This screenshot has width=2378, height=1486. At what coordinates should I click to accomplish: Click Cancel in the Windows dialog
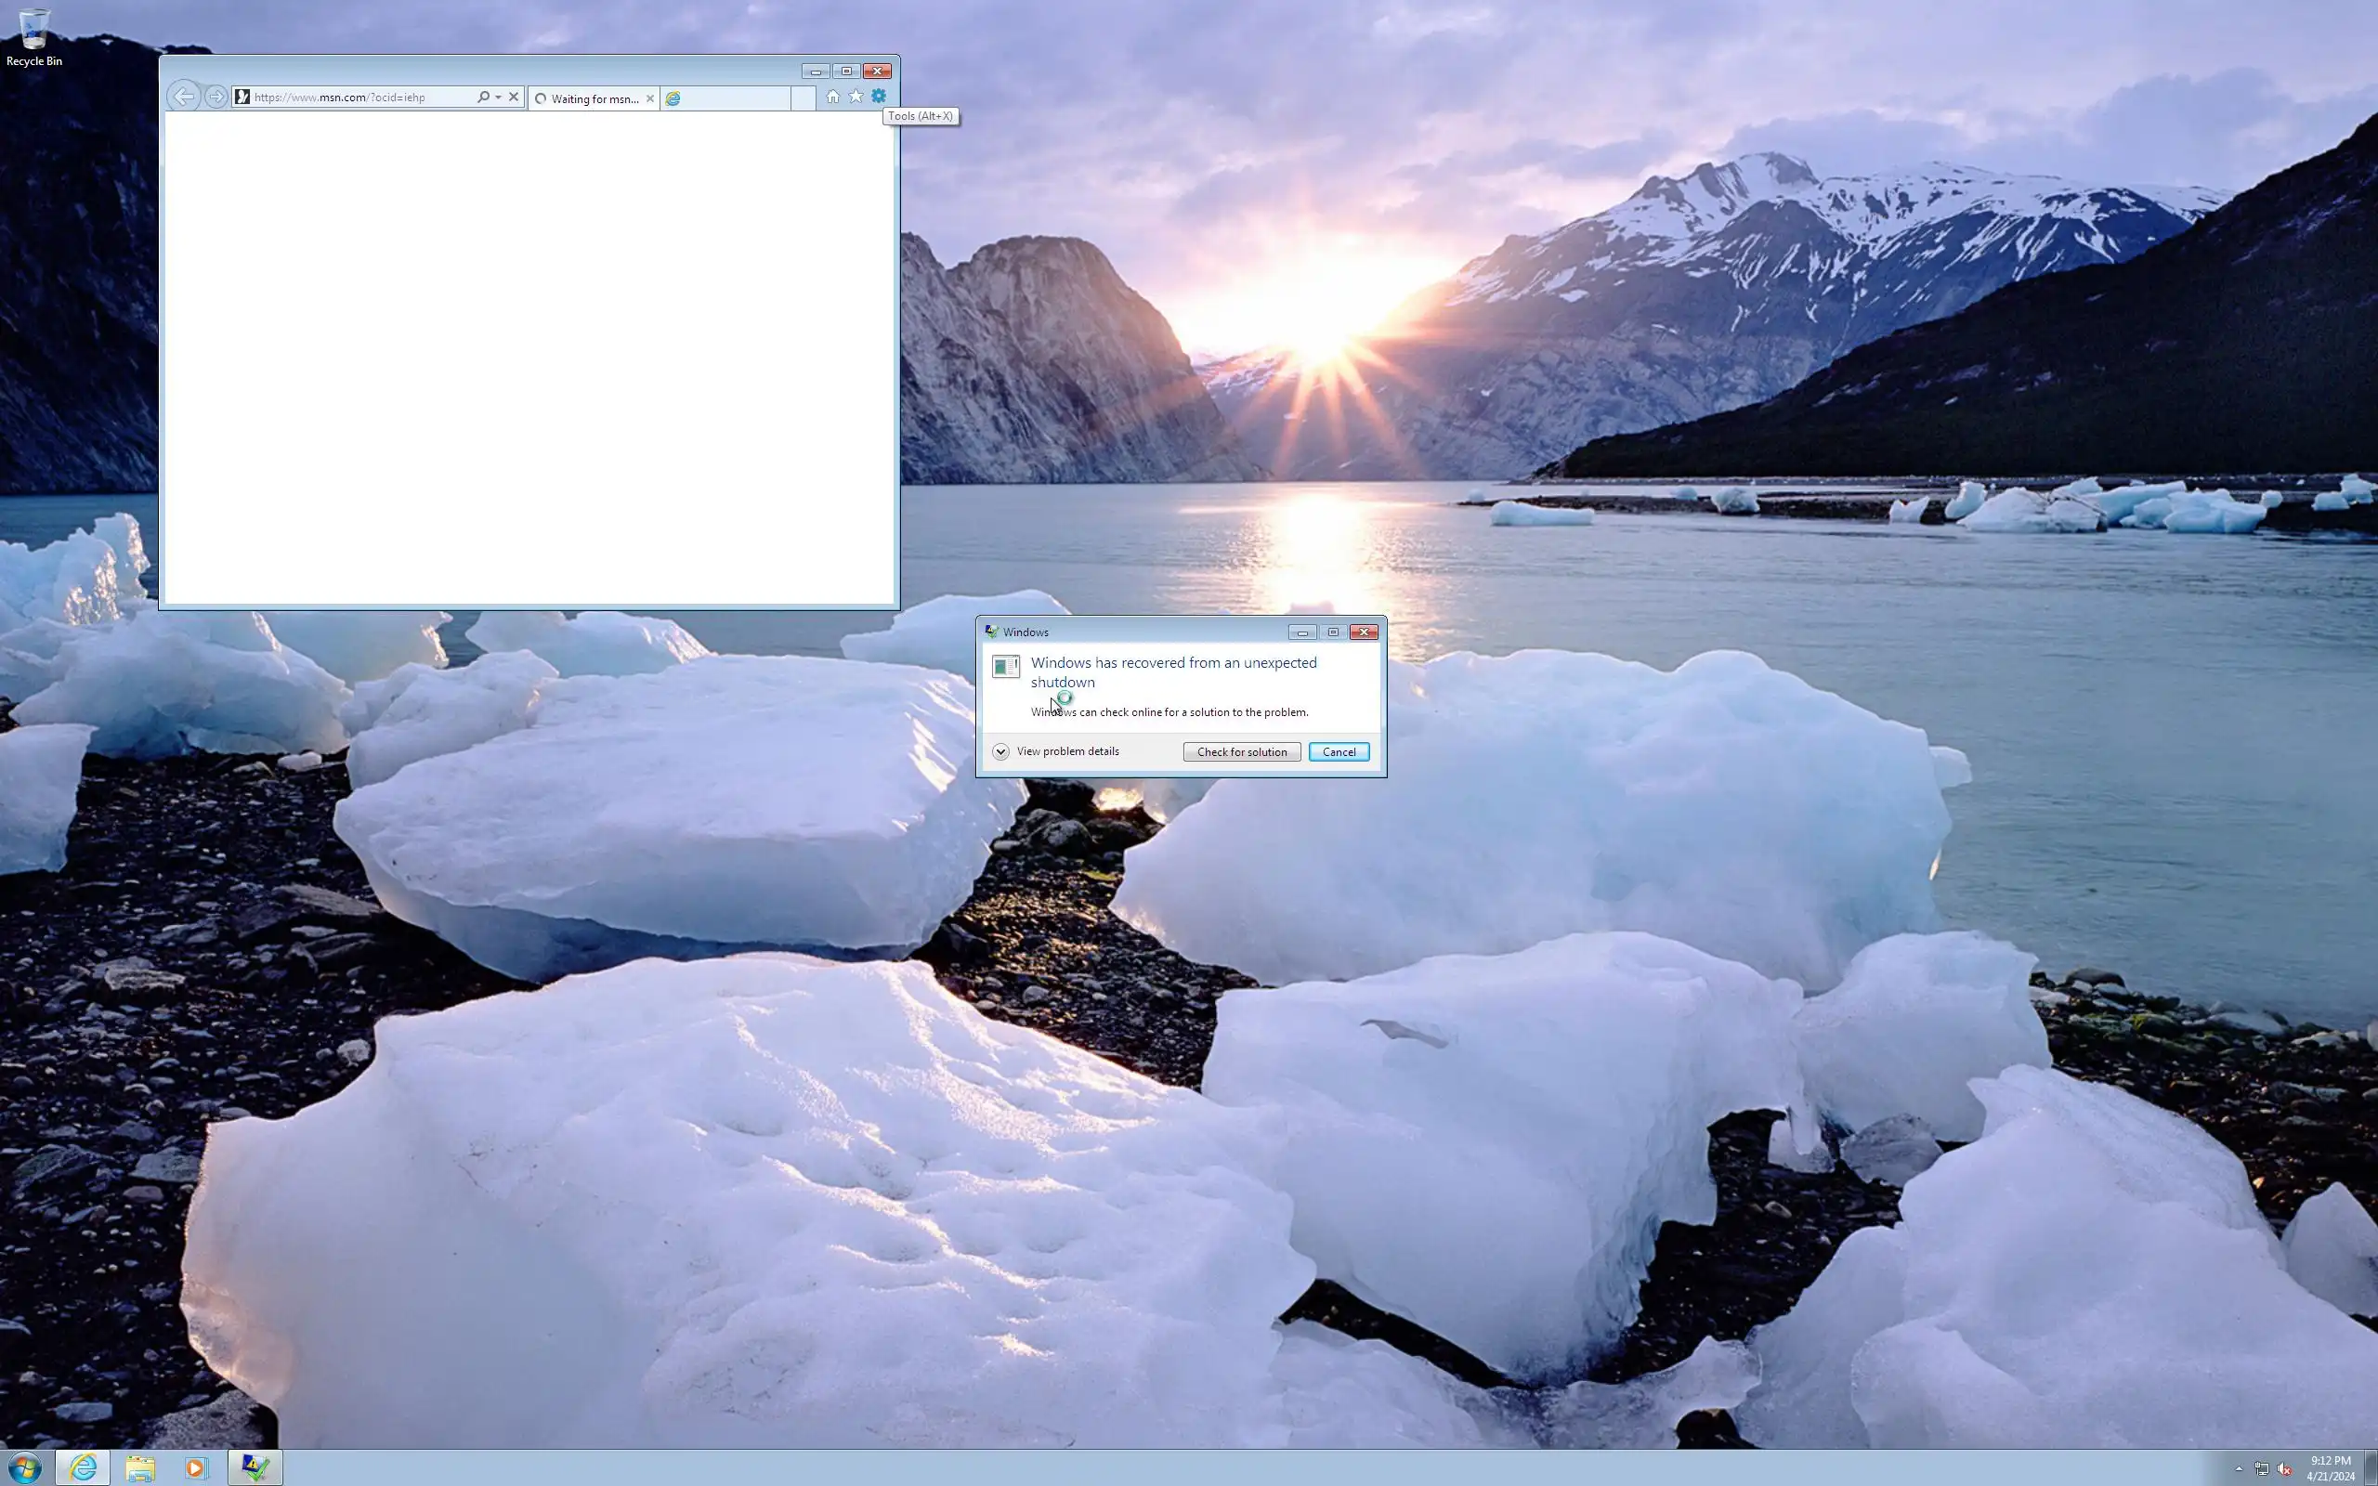pyautogui.click(x=1339, y=752)
